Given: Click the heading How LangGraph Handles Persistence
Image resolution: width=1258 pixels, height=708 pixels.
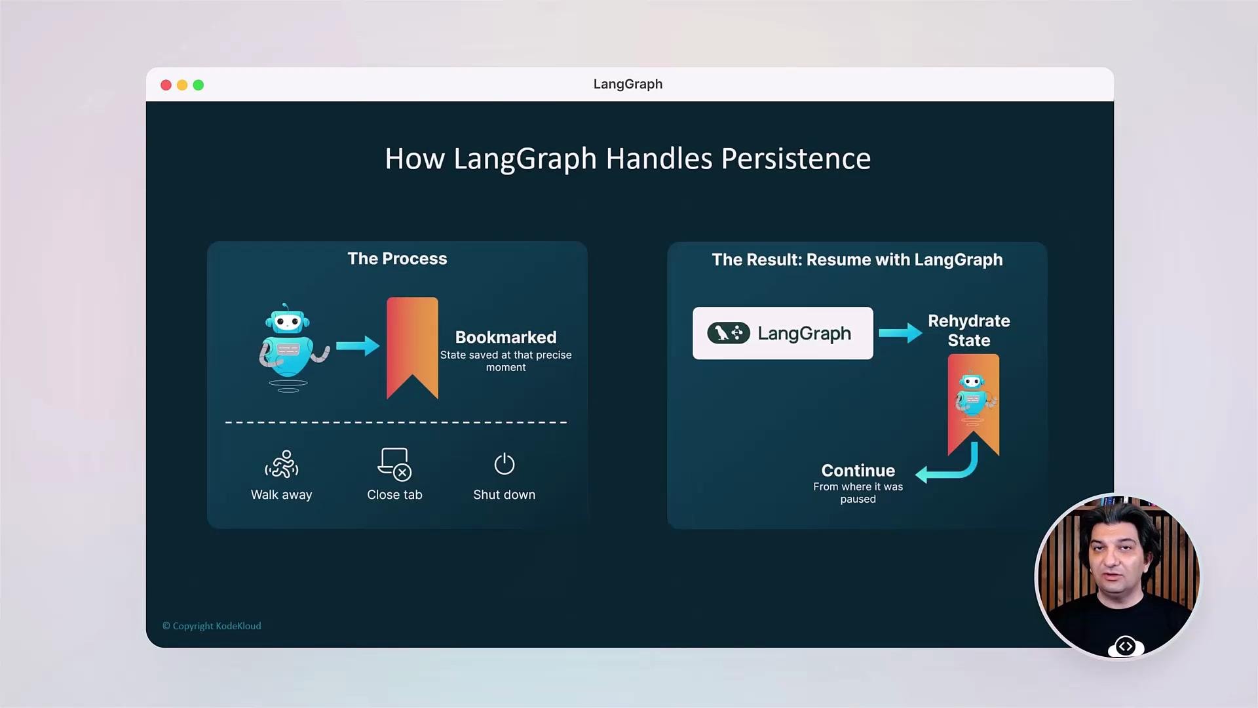Looking at the screenshot, I should tap(628, 159).
